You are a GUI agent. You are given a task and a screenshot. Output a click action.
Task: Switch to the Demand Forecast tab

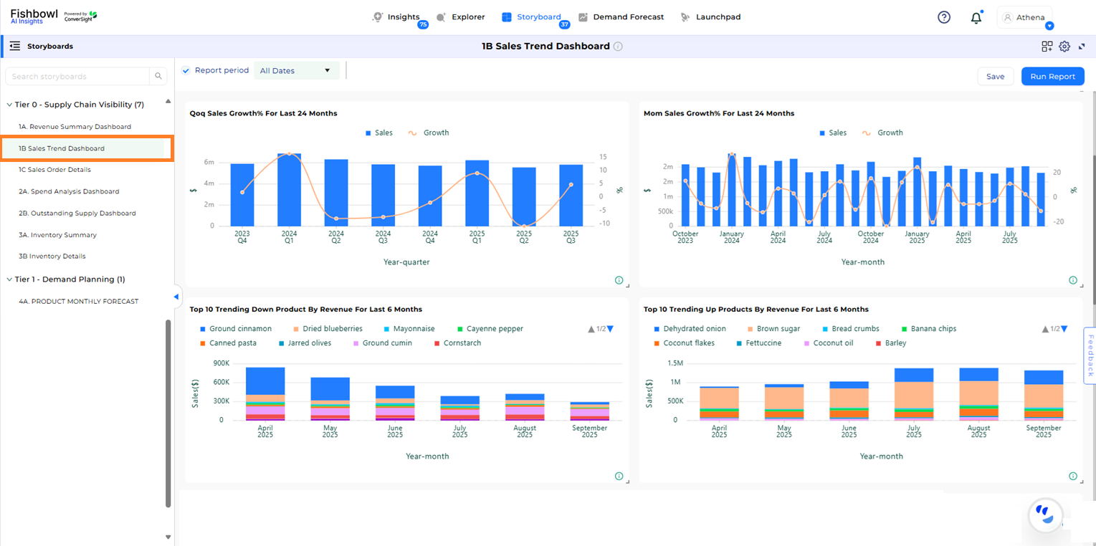pyautogui.click(x=622, y=16)
